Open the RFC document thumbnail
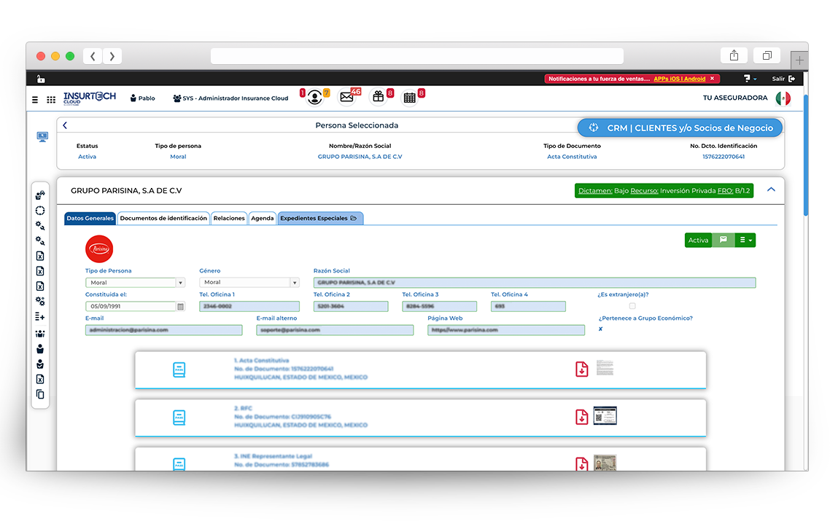830x521 pixels. pos(605,416)
